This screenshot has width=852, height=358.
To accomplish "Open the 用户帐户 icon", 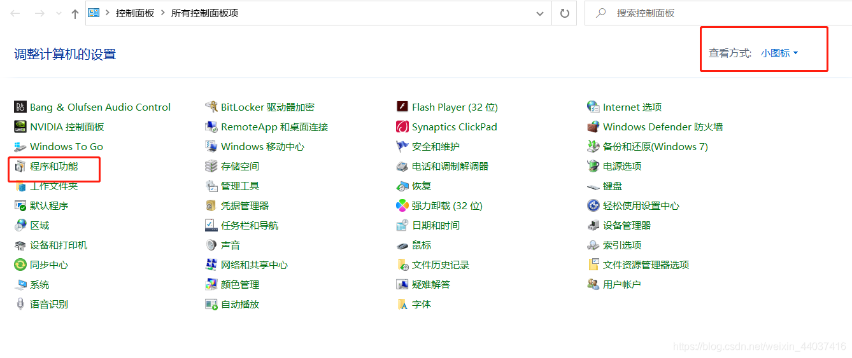I will pyautogui.click(x=593, y=284).
